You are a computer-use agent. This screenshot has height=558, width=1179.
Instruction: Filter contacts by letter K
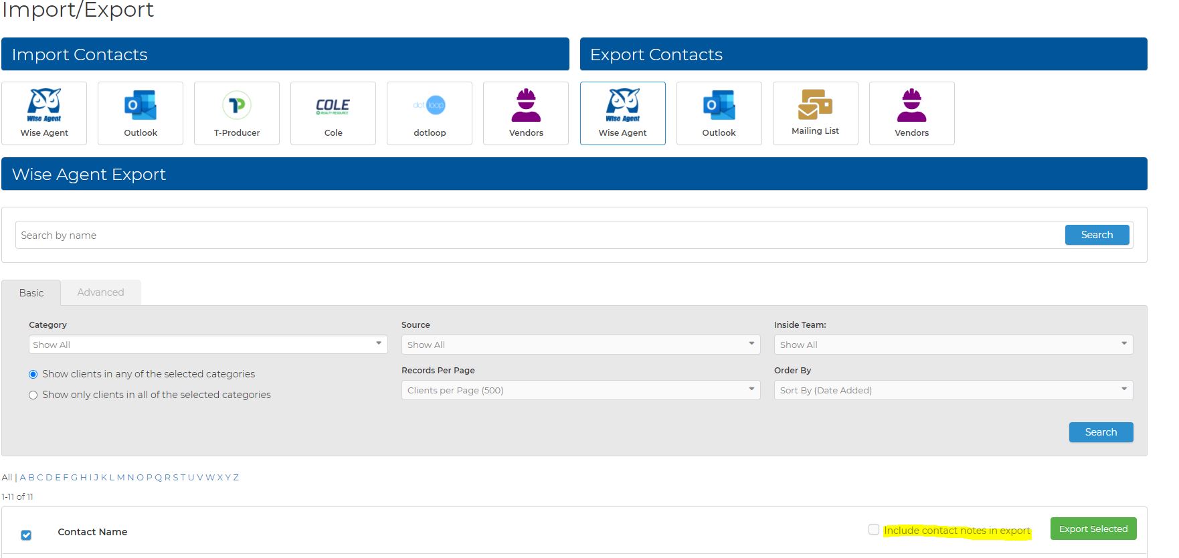point(104,477)
